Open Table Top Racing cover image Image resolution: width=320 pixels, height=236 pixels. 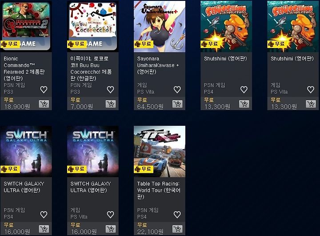[x=160, y=151]
